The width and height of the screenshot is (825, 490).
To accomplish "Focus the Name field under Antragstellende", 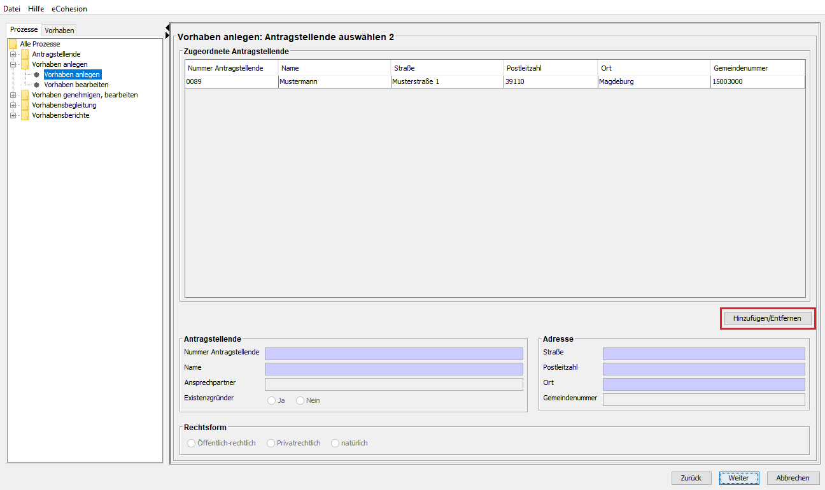I will tap(394, 369).
